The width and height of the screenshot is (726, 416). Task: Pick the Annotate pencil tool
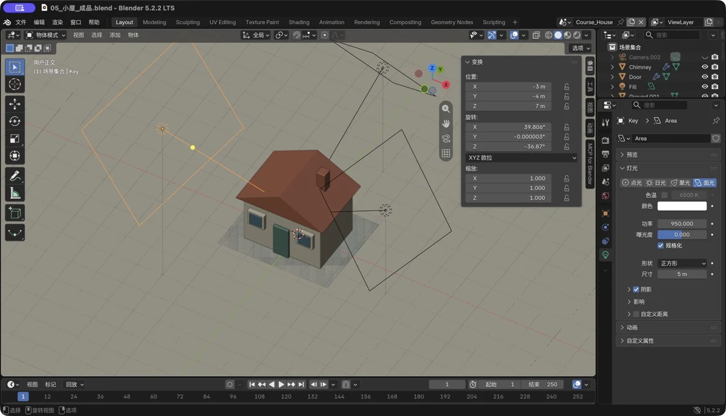click(15, 176)
